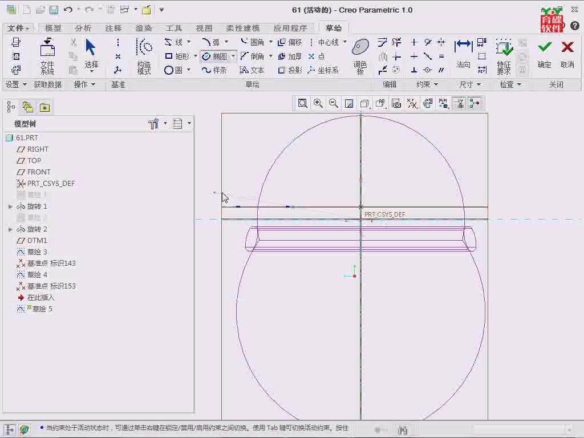Expand the 旋转 2 feature node
Viewport: 584px width, 438px height.
10,229
